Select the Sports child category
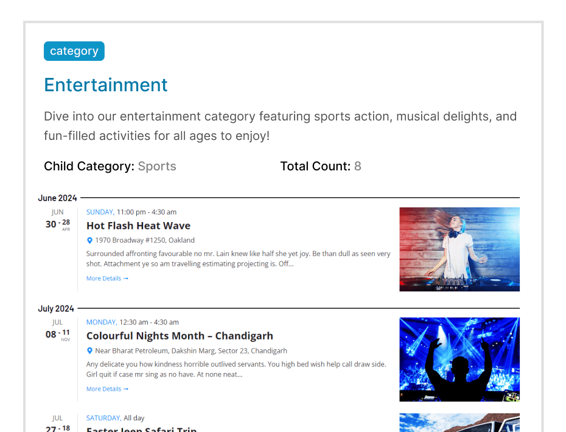The height and width of the screenshot is (432, 566). point(157,166)
